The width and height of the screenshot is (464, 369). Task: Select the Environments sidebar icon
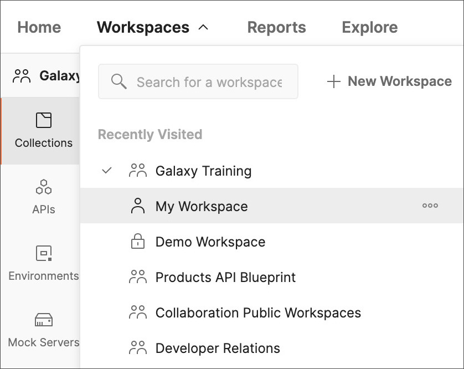point(43,254)
